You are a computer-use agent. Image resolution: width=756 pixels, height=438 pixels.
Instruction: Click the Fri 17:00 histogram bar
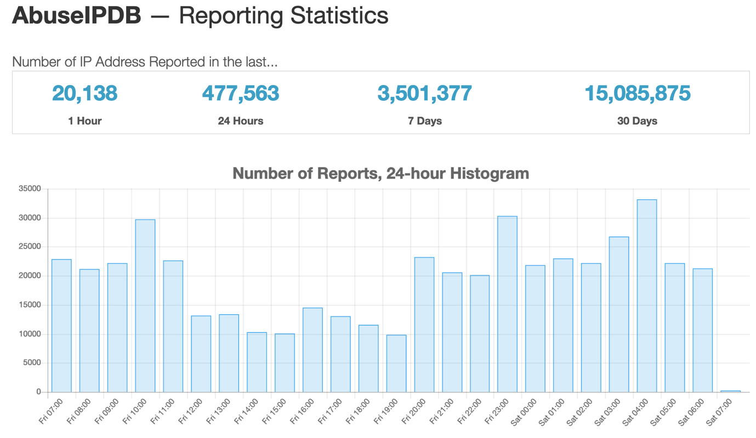tap(340, 354)
